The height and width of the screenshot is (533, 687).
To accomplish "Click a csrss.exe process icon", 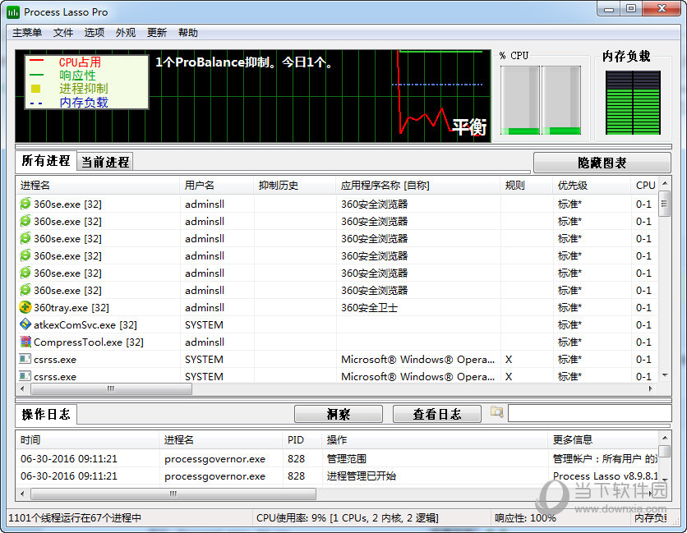I will 23,359.
